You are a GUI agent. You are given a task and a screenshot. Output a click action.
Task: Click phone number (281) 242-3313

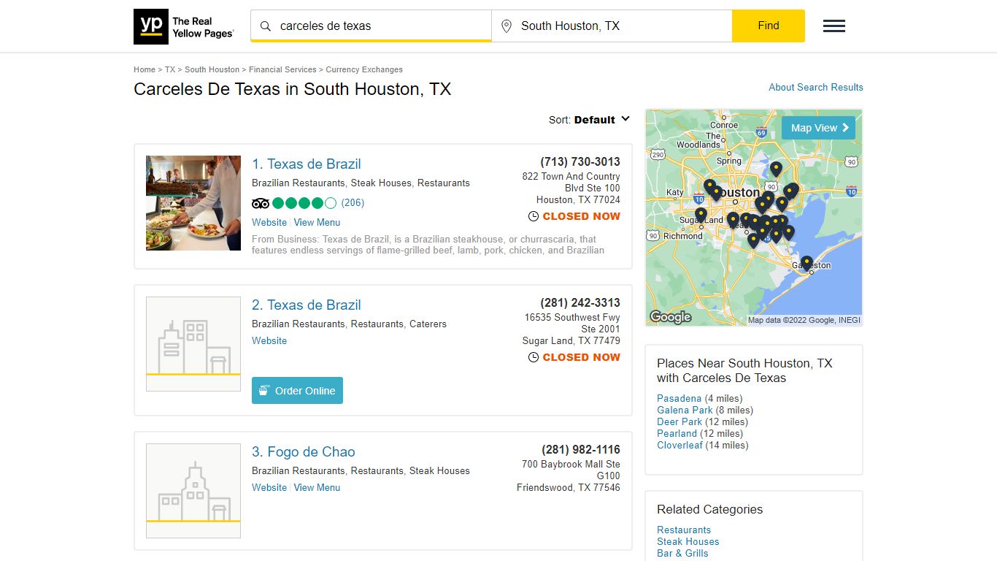click(x=580, y=303)
